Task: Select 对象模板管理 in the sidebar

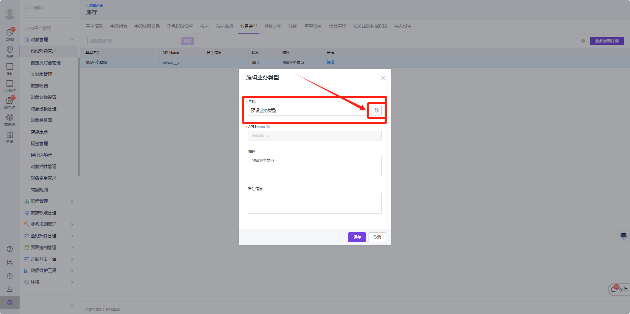Action: tap(44, 109)
